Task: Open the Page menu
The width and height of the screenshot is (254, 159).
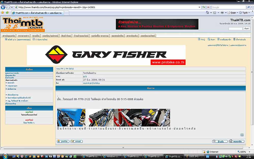Action: (233, 13)
